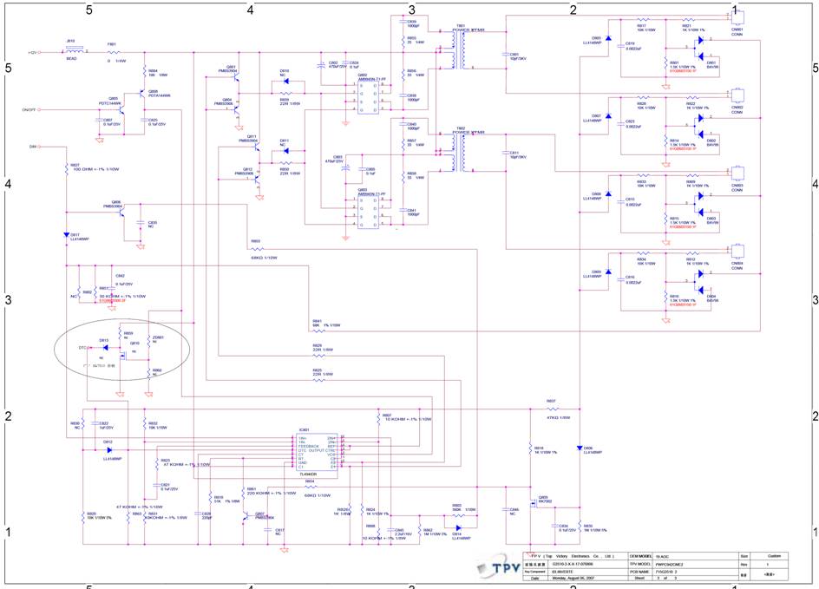819x589 pixels.
Task: Select transistor Q812 PMBS3906
Action: point(258,180)
